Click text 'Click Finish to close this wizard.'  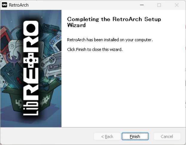pyautogui.click(x=95, y=49)
